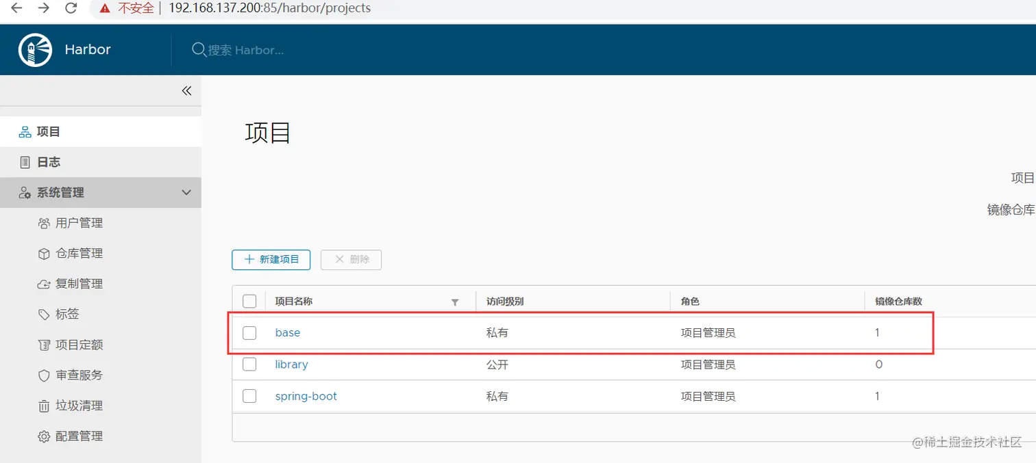Click the search magnifier icon
This screenshot has height=463, width=1036.
point(199,50)
